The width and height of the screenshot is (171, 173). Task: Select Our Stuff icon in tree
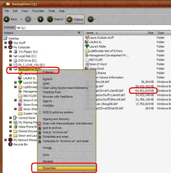[x=10, y=43]
